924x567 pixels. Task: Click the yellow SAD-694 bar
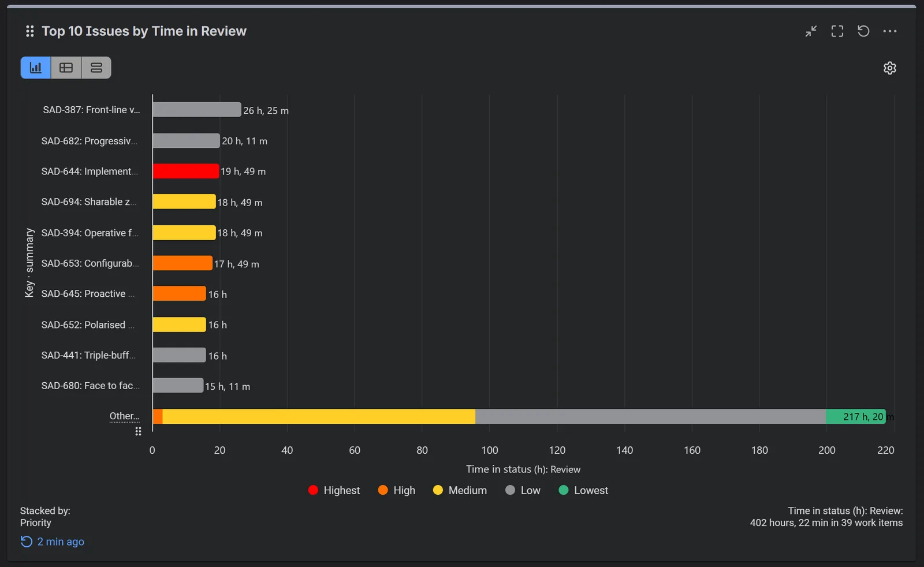point(184,202)
